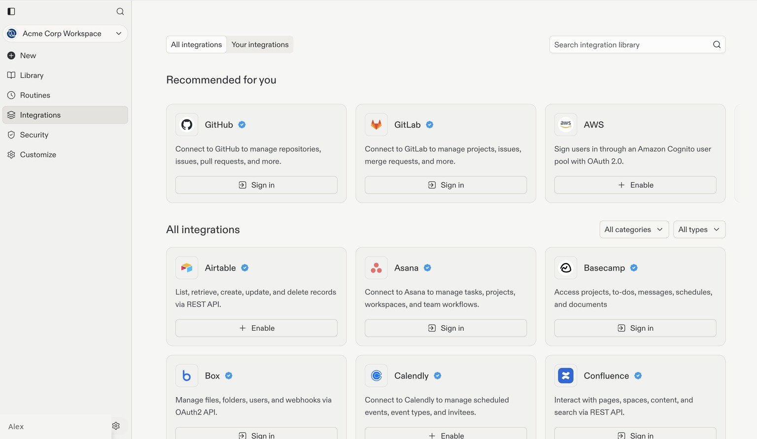Image resolution: width=757 pixels, height=439 pixels.
Task: Collapse the sidebar using the panel icon
Action: pos(11,11)
